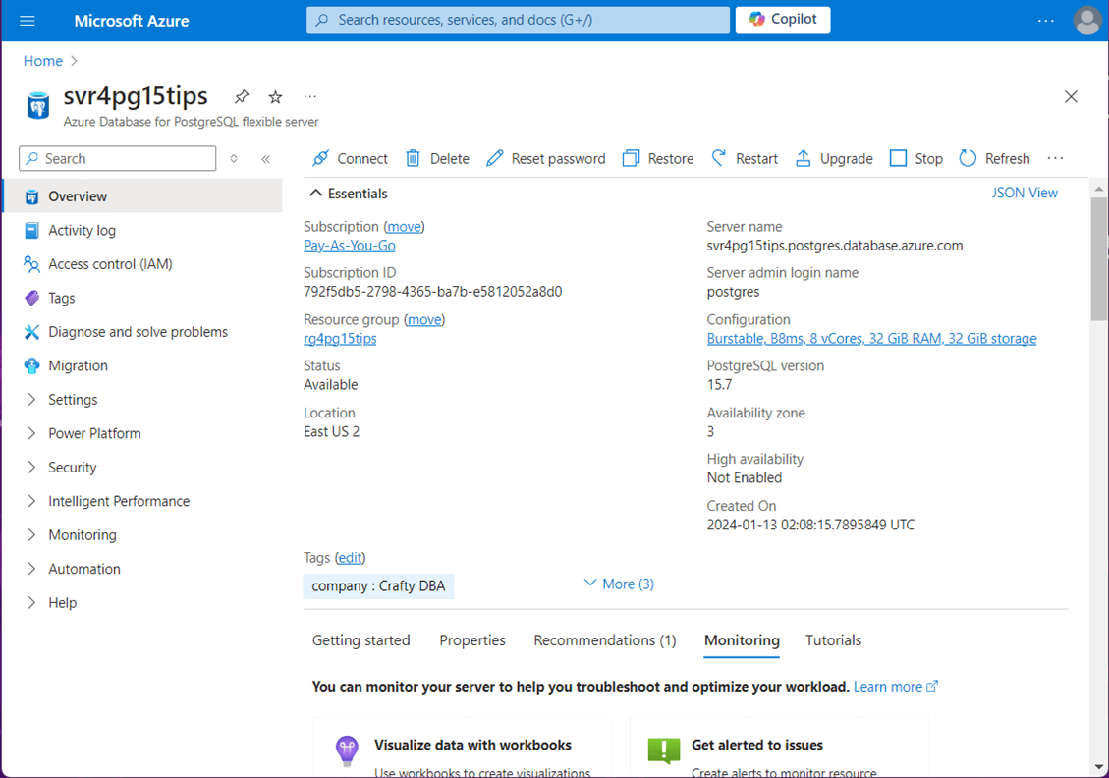Click the resource menu Search field
Image resolution: width=1109 pixels, height=778 pixels.
click(x=118, y=158)
